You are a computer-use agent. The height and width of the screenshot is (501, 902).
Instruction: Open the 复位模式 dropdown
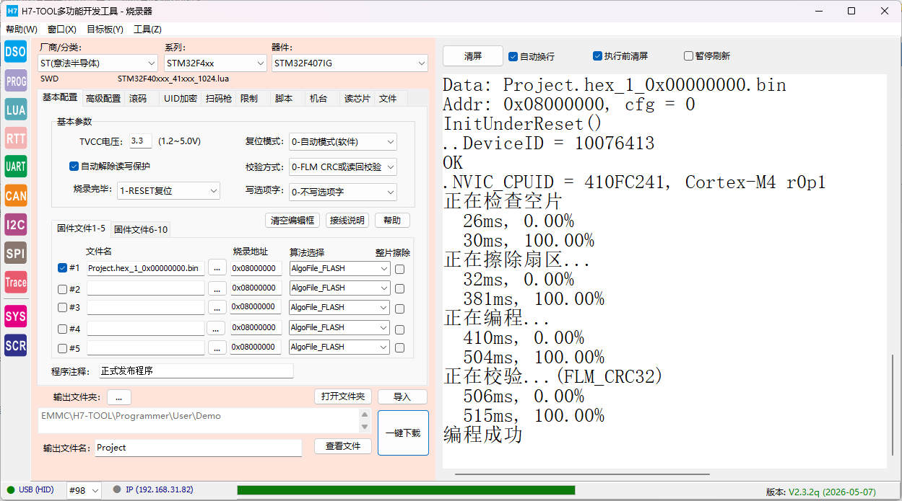click(342, 142)
